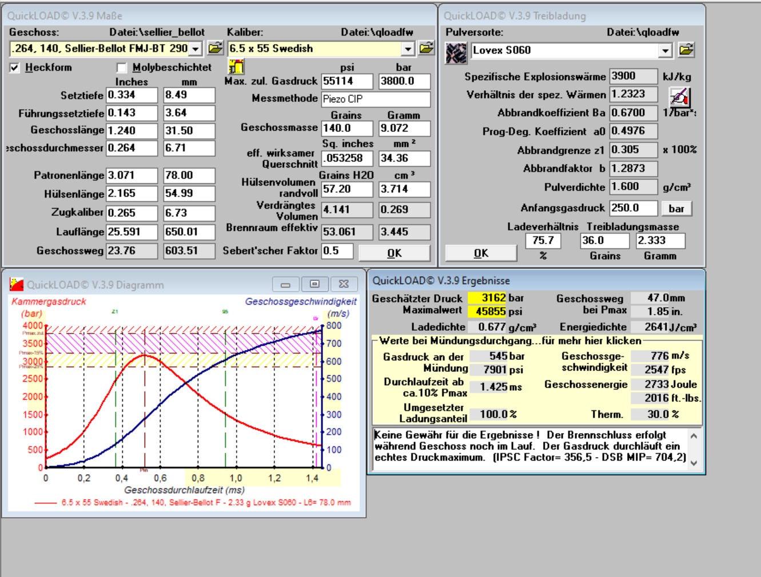Viewport: 761px width, 577px height.
Task: Expand the Kaliber 6.5 x 55 Swedish dropdown
Action: (407, 49)
